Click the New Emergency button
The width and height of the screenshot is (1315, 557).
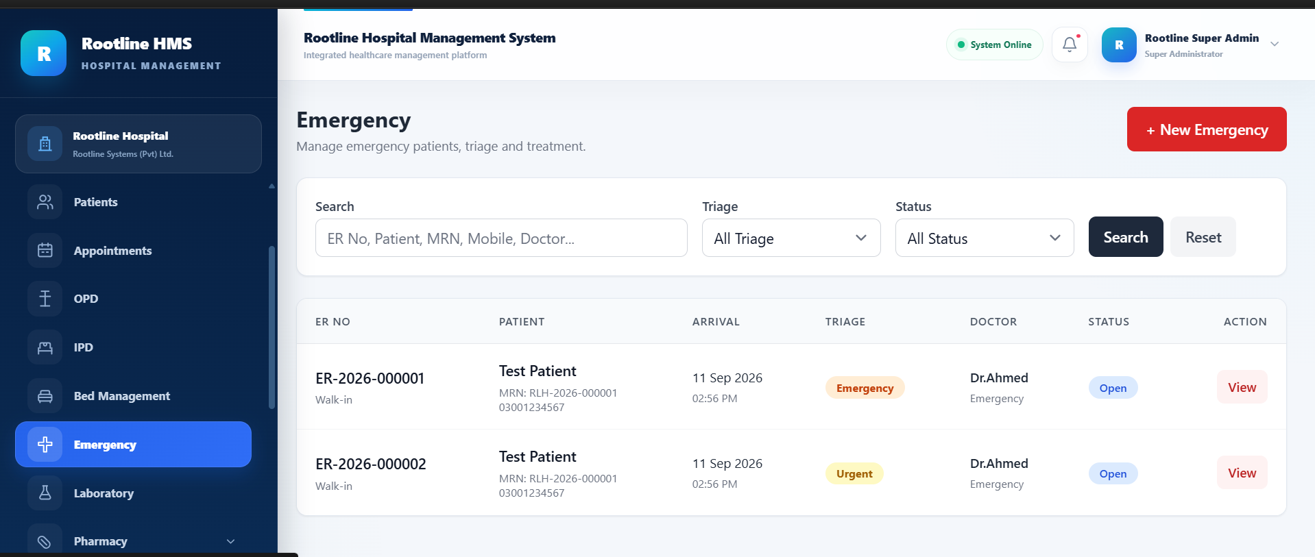click(1207, 129)
